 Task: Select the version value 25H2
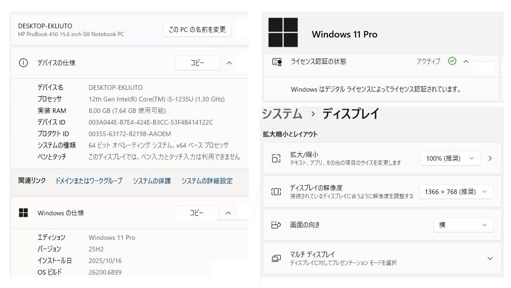(96, 249)
